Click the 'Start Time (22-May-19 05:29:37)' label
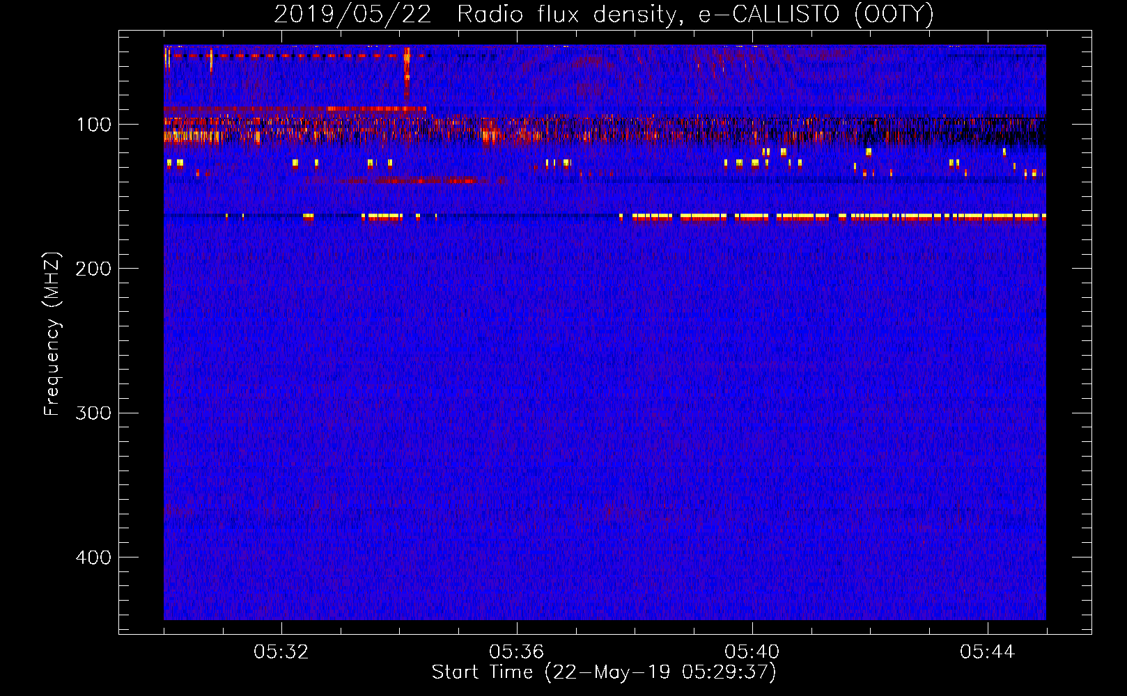The image size is (1127, 696). coord(604,672)
